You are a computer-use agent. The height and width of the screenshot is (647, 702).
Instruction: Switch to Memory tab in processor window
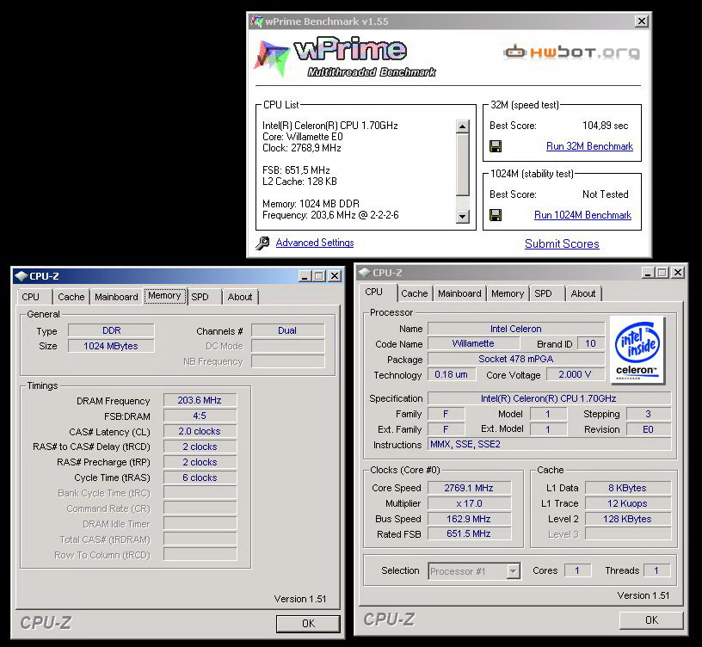(x=508, y=293)
